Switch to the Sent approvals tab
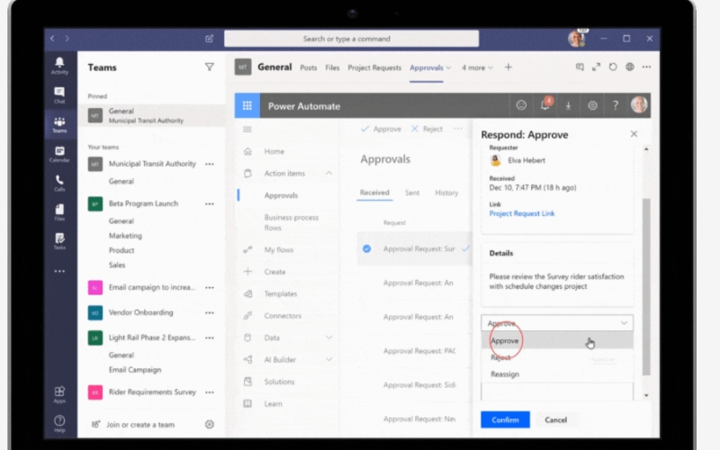This screenshot has width=720, height=450. (x=412, y=193)
